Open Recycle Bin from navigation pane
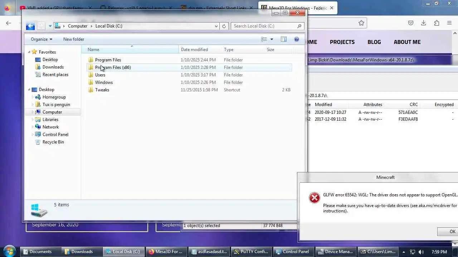 coord(53,142)
